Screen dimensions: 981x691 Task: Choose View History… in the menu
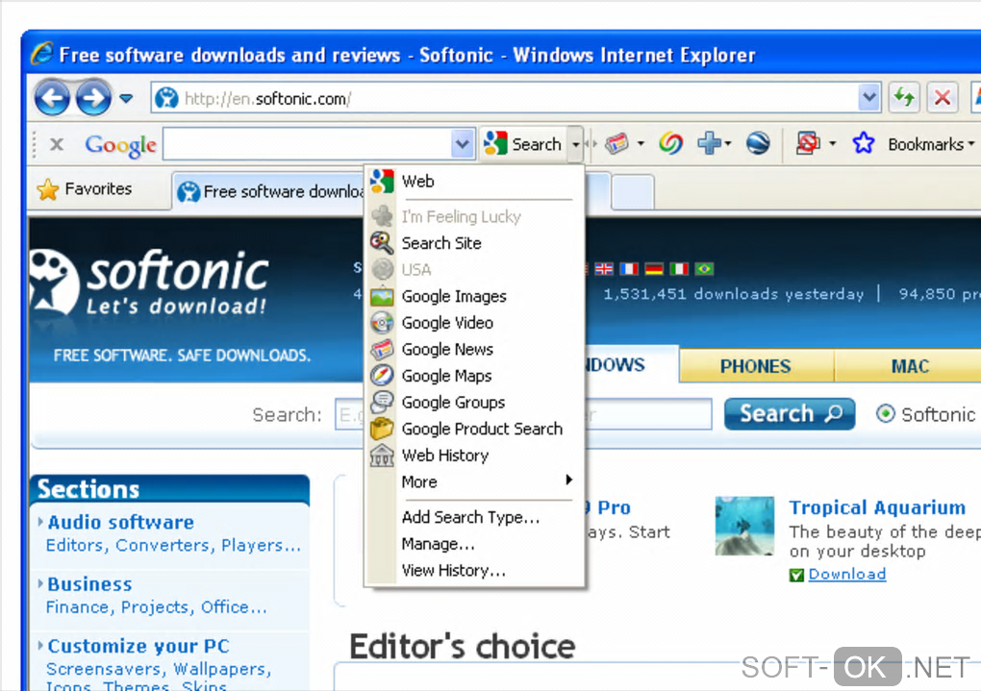click(474, 570)
